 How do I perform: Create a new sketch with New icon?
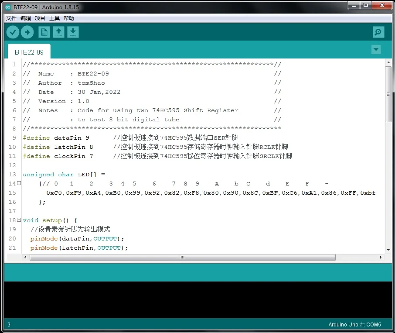pos(44,32)
